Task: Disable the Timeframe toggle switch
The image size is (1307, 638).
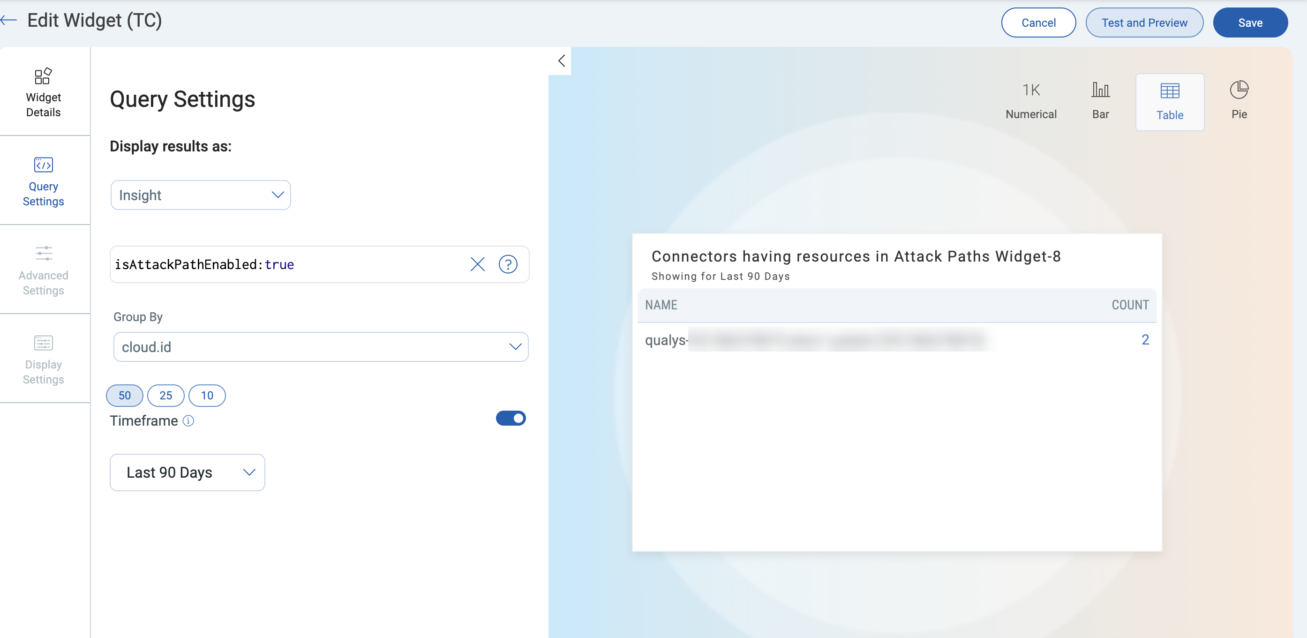Action: 511,419
